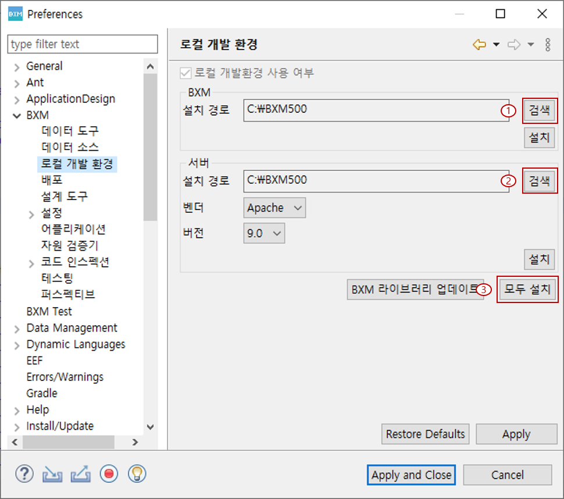
Task: Expand the General tree node
Action: pos(16,67)
